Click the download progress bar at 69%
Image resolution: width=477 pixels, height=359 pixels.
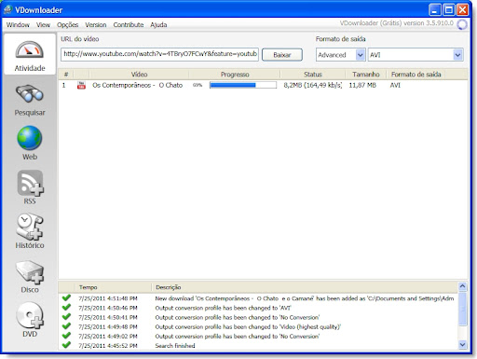[243, 85]
